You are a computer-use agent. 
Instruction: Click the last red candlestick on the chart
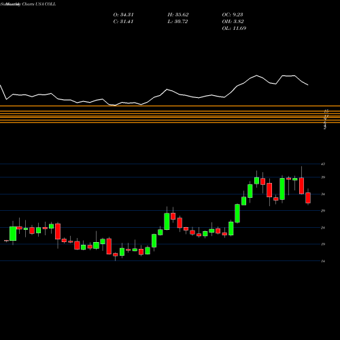308,198
